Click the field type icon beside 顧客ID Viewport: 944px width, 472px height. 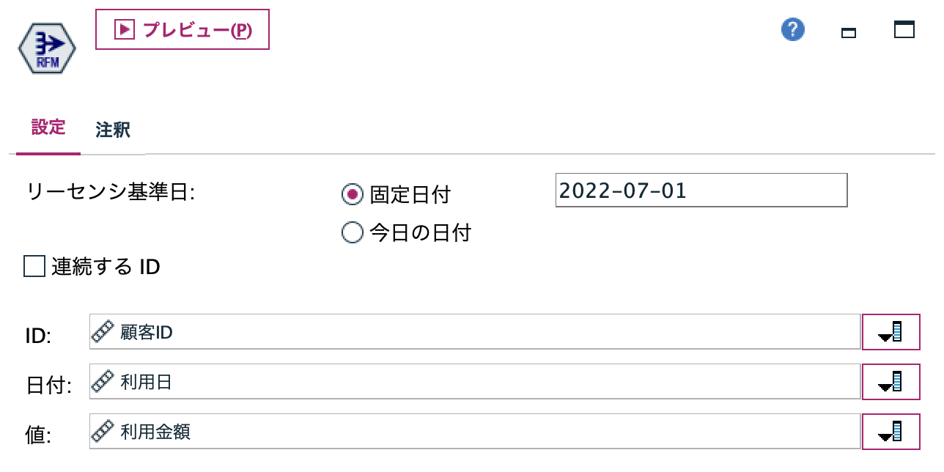(x=101, y=331)
